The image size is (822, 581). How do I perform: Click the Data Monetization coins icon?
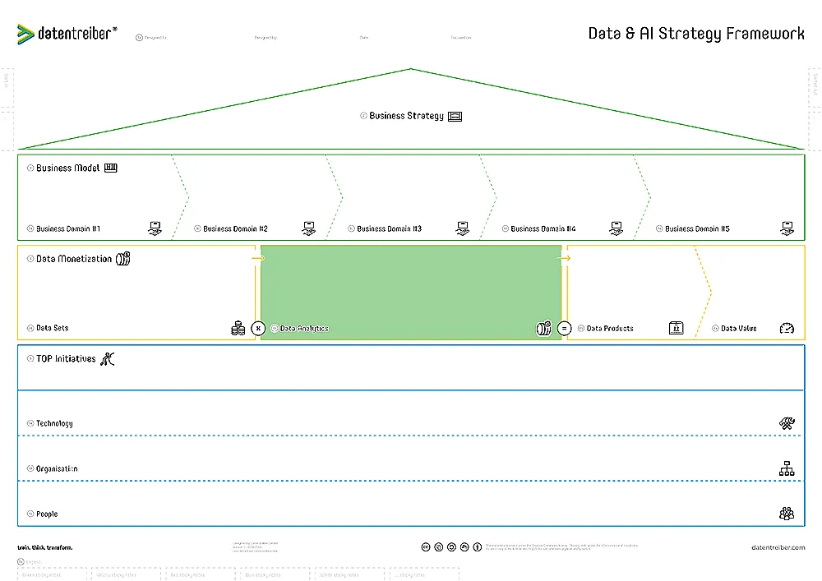pyautogui.click(x=122, y=258)
